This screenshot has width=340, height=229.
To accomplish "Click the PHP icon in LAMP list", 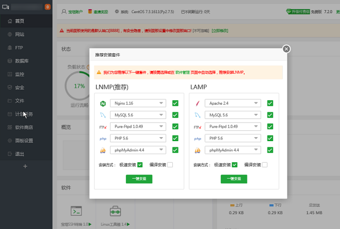I will [198, 138].
